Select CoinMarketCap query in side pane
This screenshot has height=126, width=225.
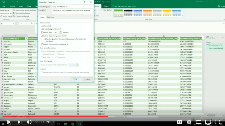pyautogui.click(x=215, y=47)
